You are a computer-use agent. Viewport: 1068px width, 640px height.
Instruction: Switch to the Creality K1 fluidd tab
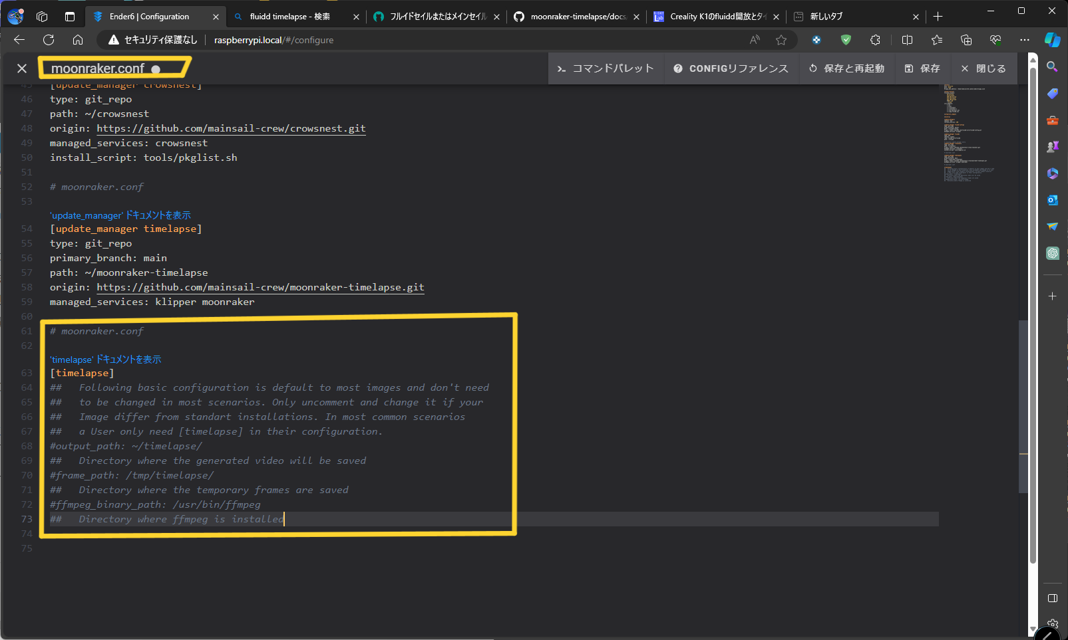pos(717,17)
